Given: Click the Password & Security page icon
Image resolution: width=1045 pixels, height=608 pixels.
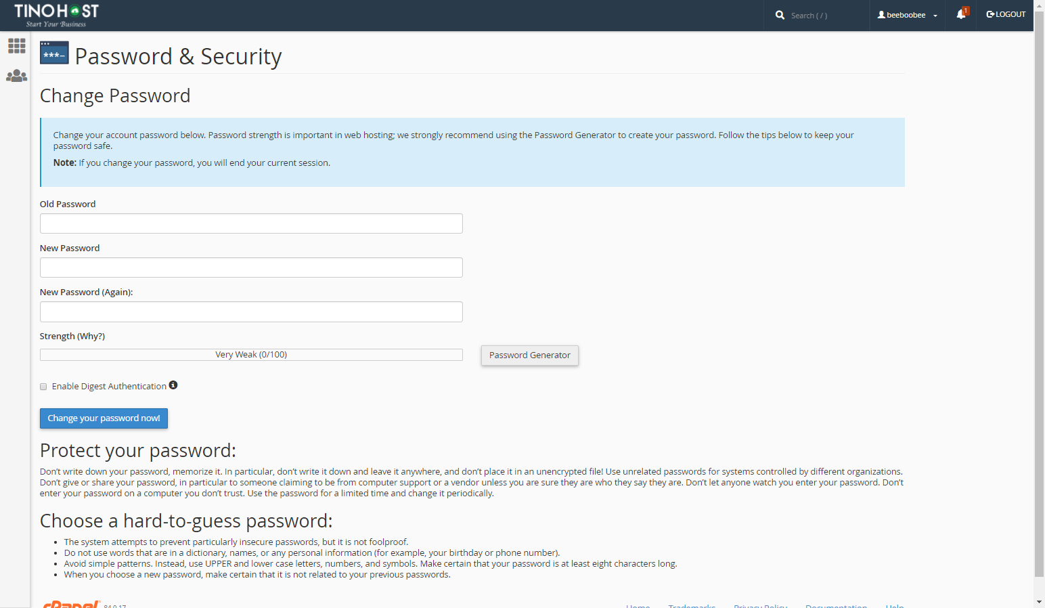Looking at the screenshot, I should [54, 53].
